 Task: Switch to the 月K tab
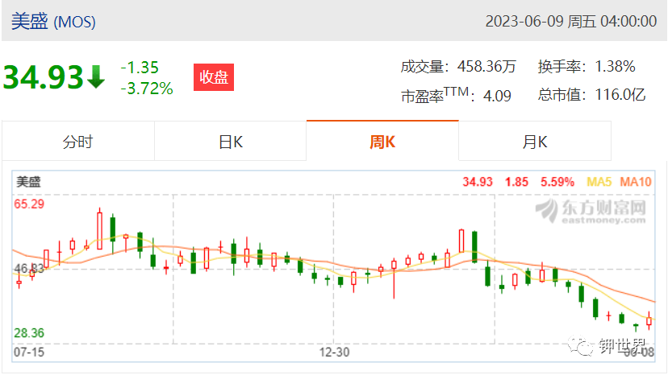click(x=535, y=141)
